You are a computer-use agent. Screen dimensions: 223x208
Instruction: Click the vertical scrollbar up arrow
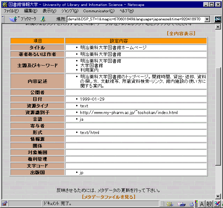(218, 27)
